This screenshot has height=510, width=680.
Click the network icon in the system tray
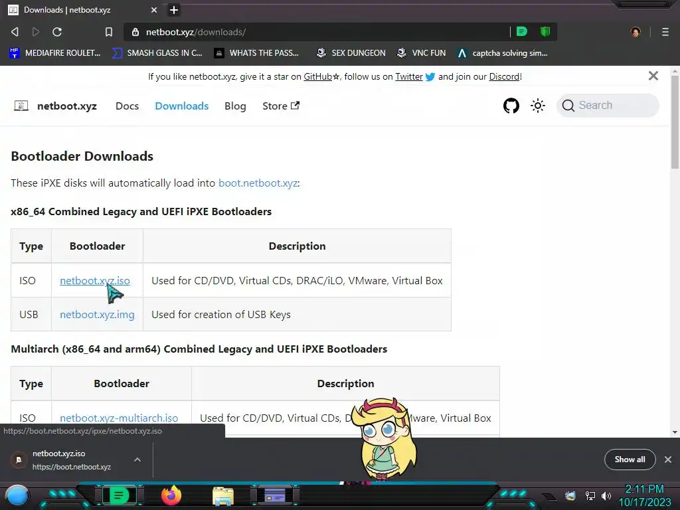(590, 495)
